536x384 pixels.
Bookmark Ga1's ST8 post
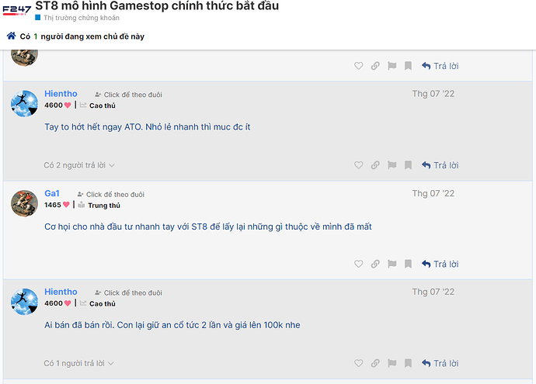point(408,264)
